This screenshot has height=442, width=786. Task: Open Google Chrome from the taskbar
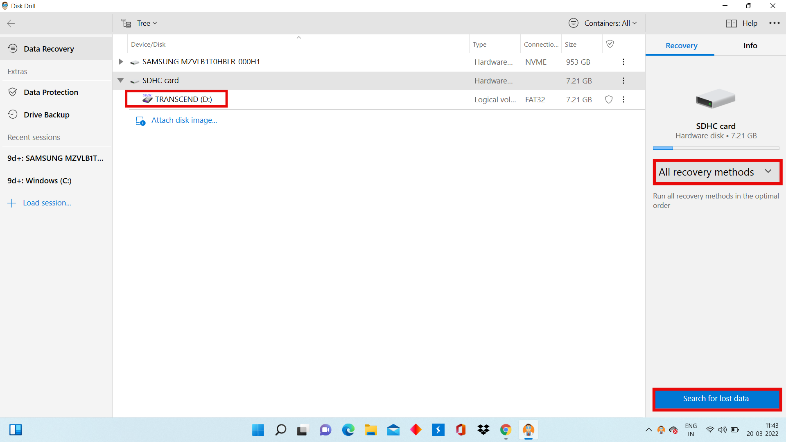click(x=506, y=430)
